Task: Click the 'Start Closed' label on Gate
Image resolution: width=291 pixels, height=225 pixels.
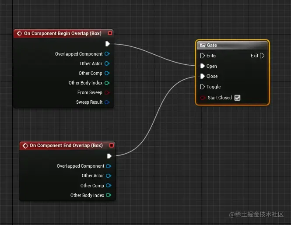Action: (x=220, y=98)
